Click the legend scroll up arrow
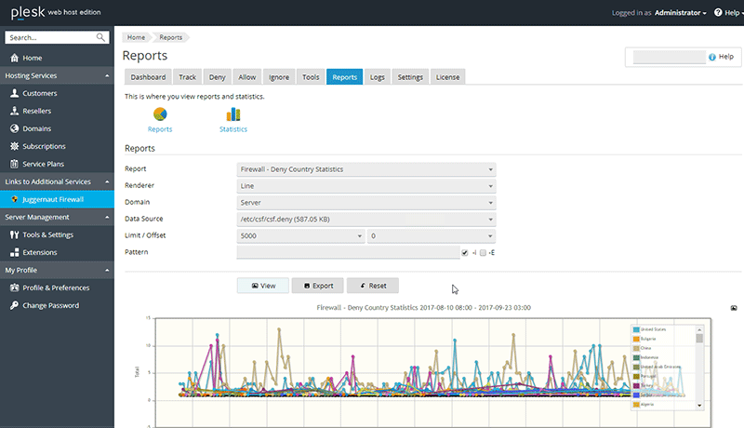 (699, 329)
